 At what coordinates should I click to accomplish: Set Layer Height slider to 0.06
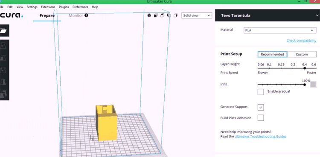[258, 68]
